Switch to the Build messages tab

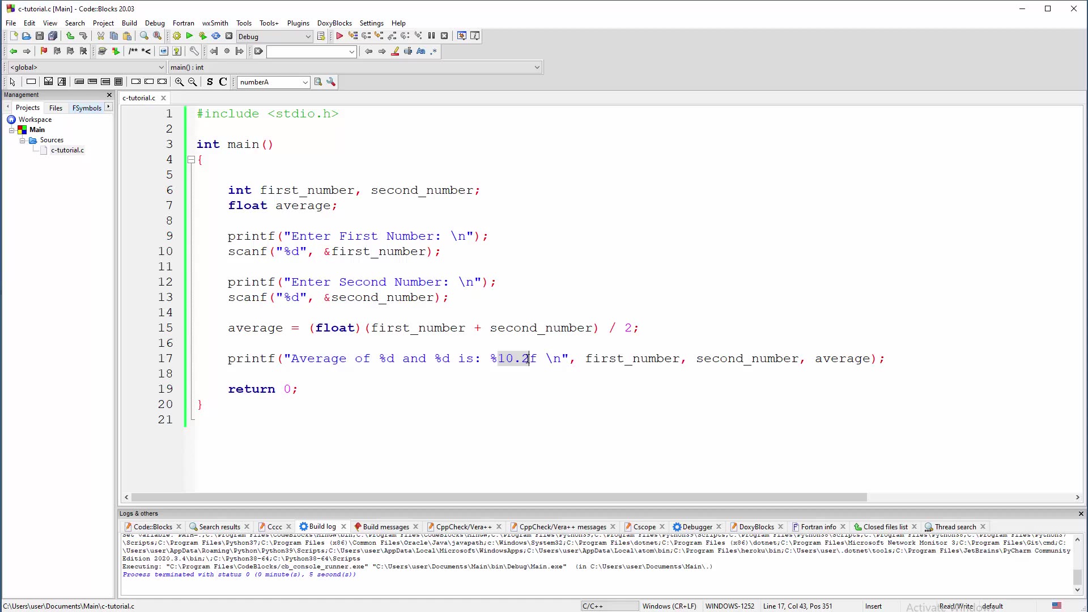pyautogui.click(x=385, y=526)
